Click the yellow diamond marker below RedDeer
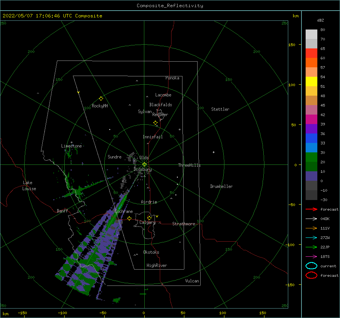 (x=156, y=123)
